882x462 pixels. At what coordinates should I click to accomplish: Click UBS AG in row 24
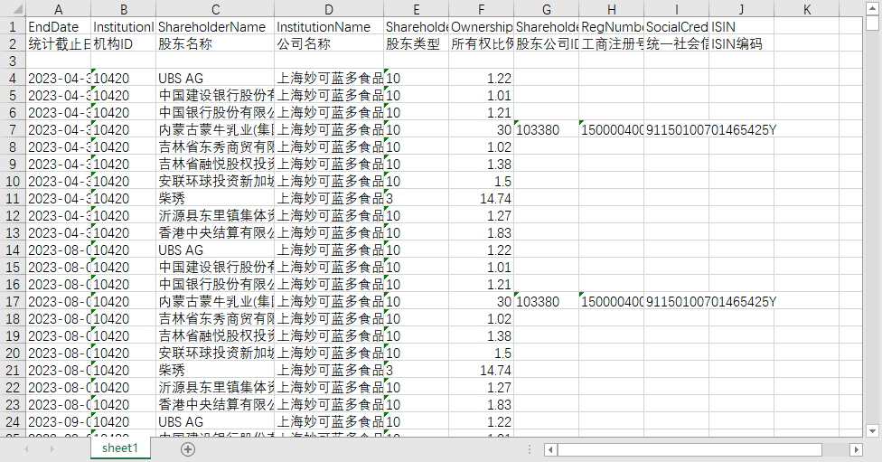[x=215, y=421]
